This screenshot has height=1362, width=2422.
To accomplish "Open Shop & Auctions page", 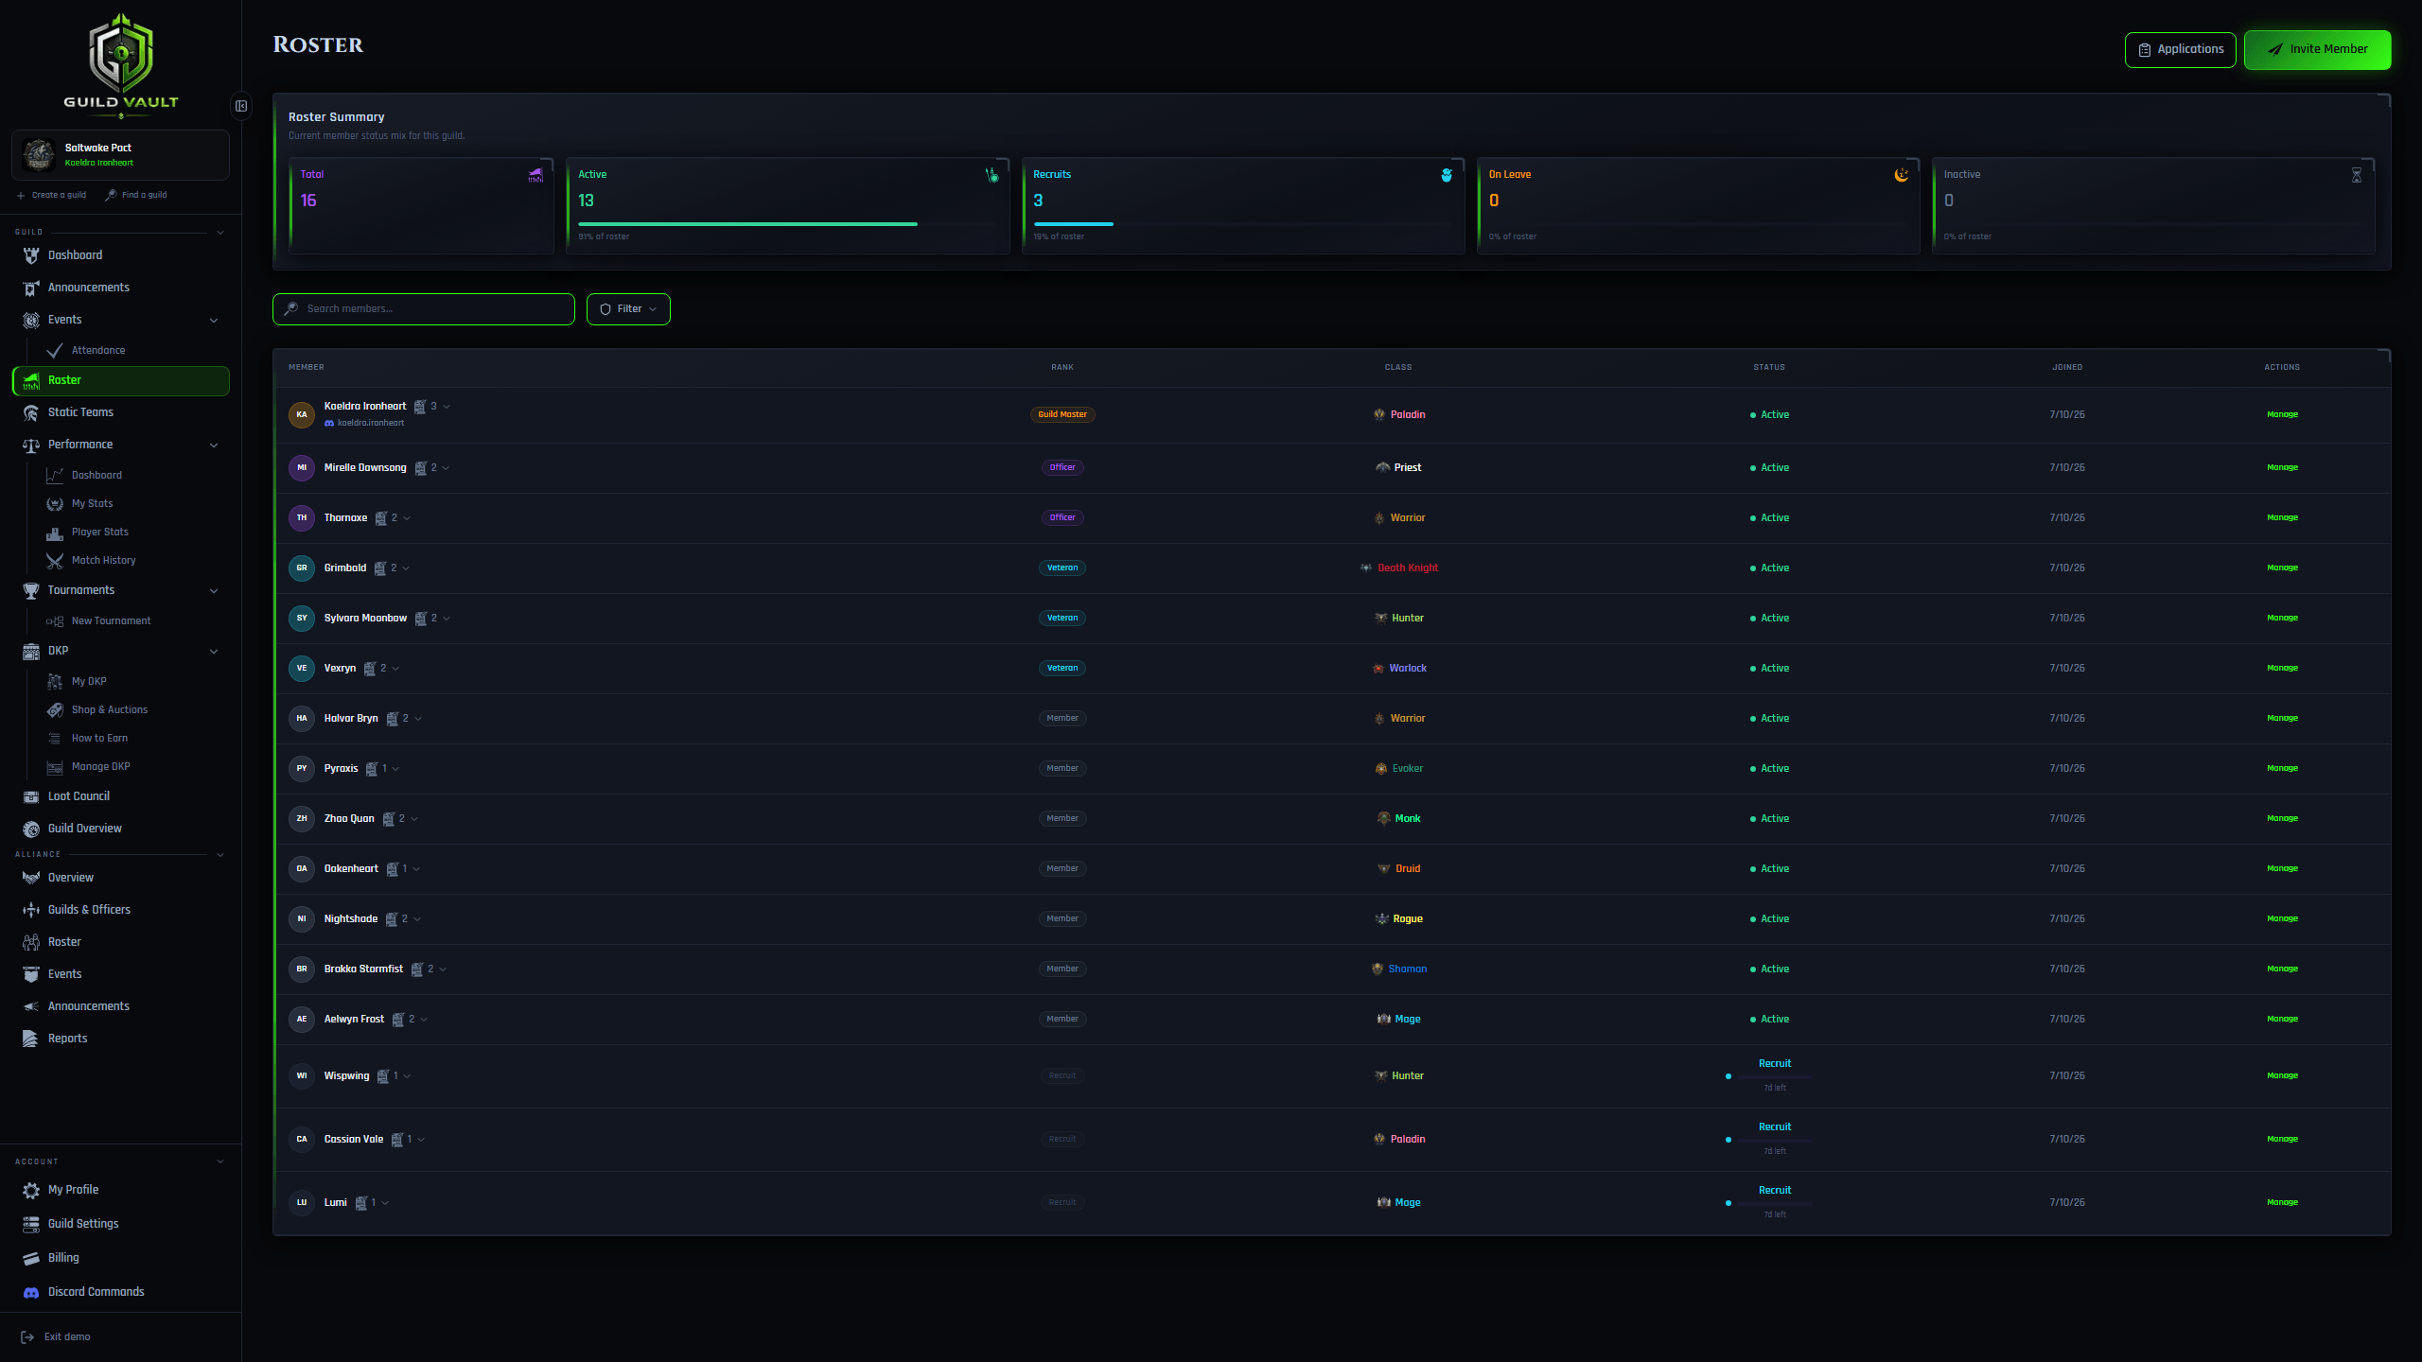I will (x=132, y=709).
